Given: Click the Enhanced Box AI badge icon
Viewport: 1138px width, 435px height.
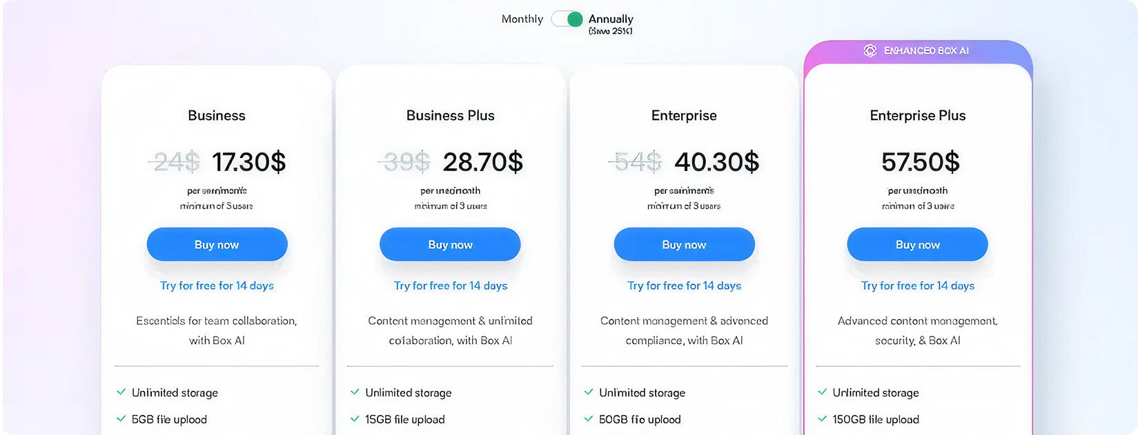Looking at the screenshot, I should (870, 50).
